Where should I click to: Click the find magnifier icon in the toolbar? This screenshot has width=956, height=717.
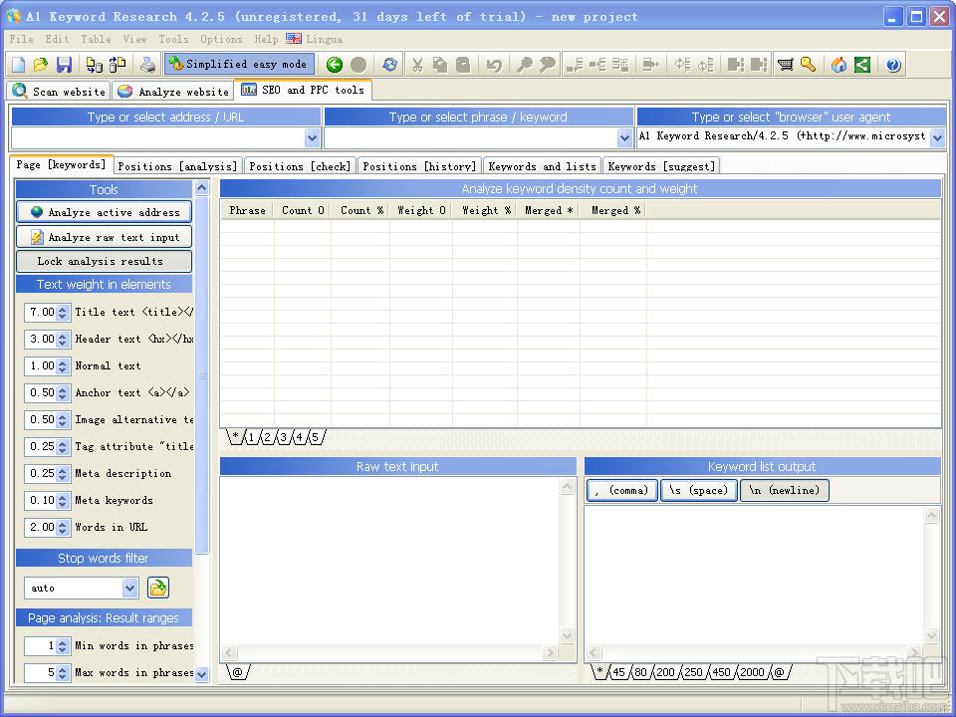point(524,65)
